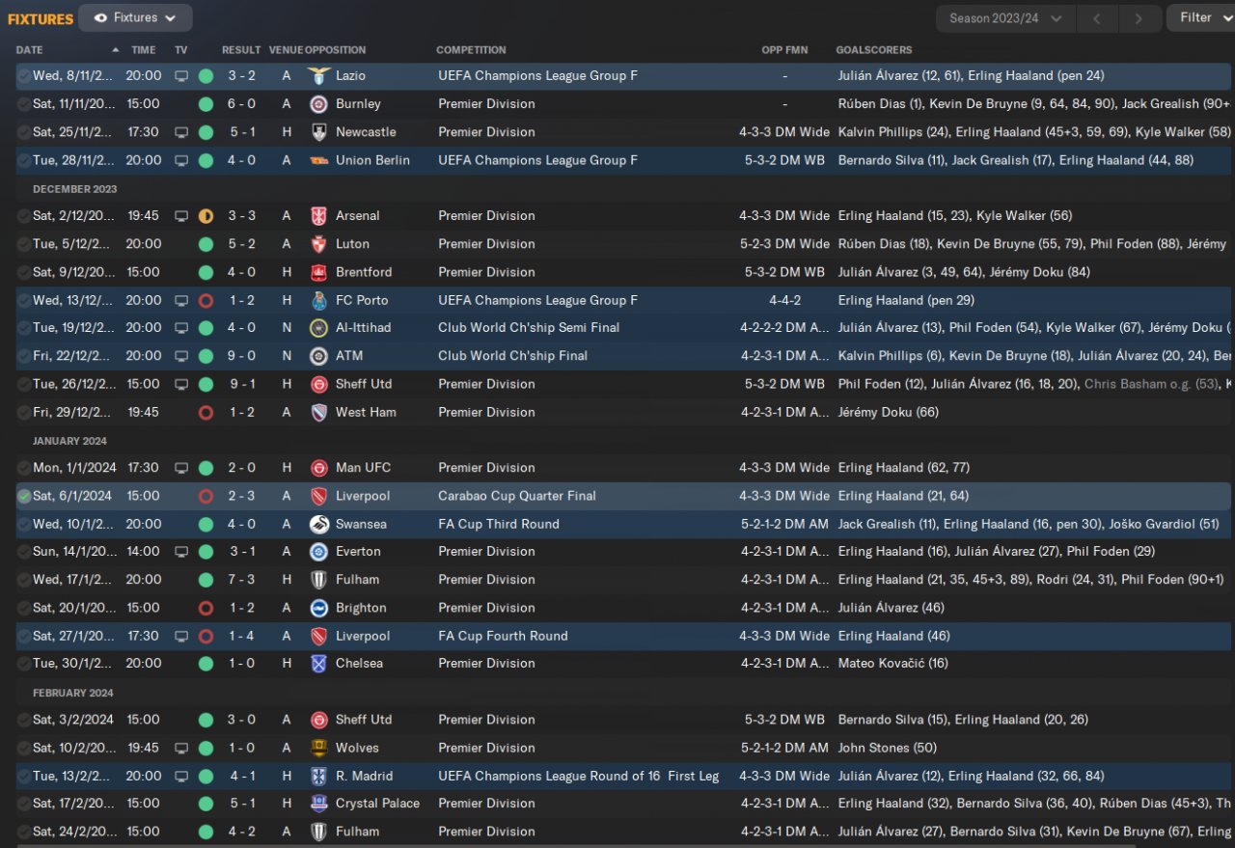Toggle the check mark on the Man UFC row

pyautogui.click(x=23, y=468)
